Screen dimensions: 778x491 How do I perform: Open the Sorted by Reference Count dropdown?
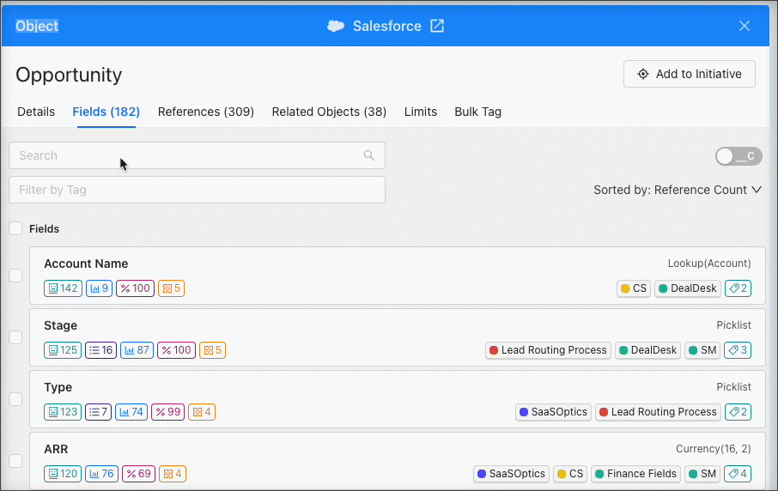pos(678,190)
